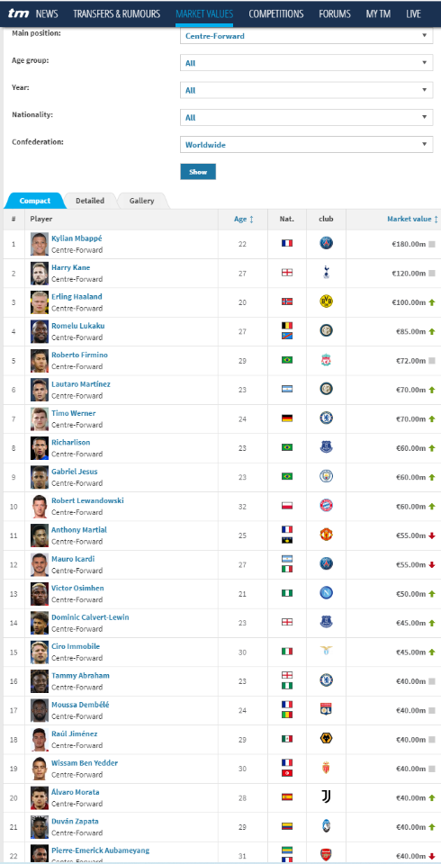
Task: Click the PSG club crest beside Kylian Mbappé
Action: [327, 243]
